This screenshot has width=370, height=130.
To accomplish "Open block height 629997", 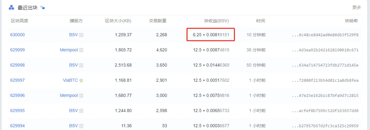I will coord(17,80).
